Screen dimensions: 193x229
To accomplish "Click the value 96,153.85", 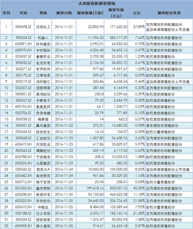I will 96,195.
